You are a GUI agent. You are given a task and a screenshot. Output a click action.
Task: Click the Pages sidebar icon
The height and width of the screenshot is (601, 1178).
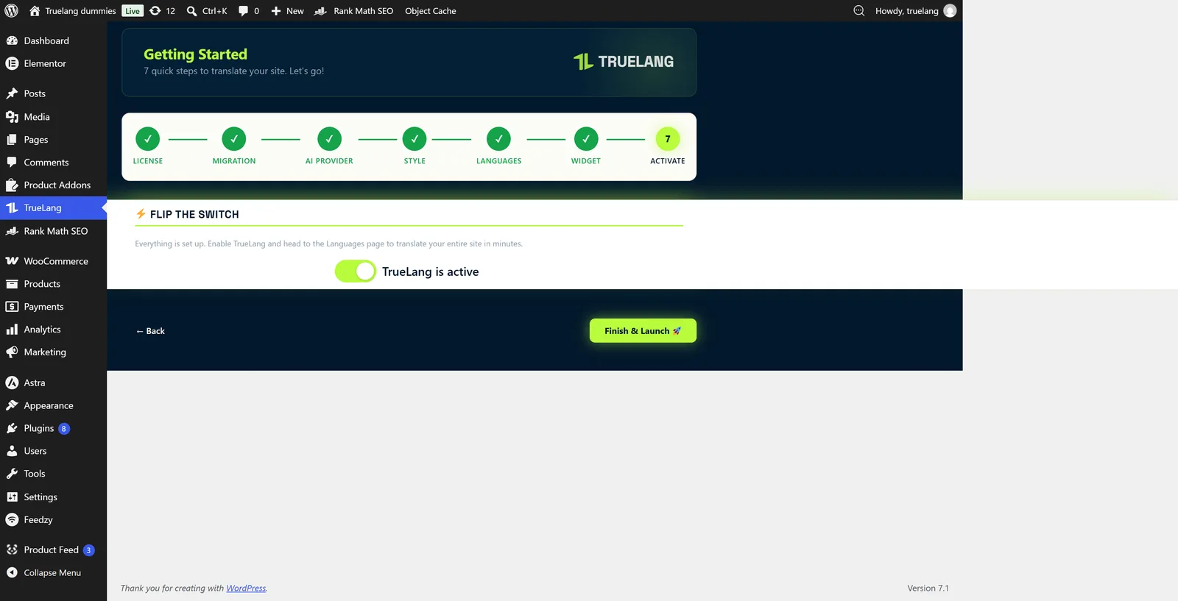[x=12, y=139]
